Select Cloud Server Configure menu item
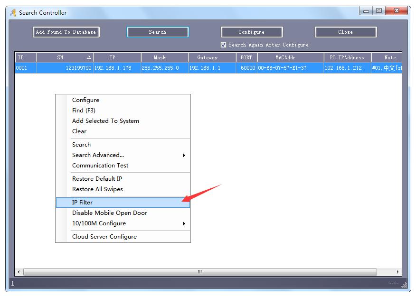Viewport: 416px width, 296px height. 104,237
